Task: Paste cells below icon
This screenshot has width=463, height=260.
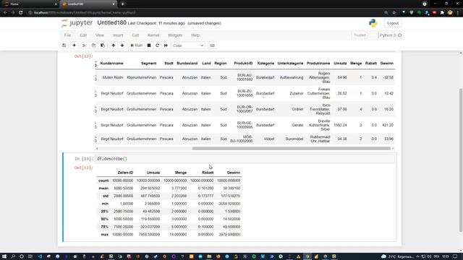Action: [x=103, y=45]
